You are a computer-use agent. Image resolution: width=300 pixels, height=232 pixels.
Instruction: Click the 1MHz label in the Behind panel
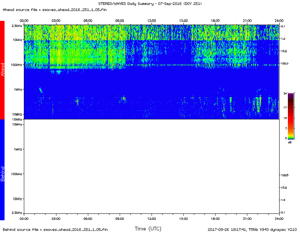tap(18, 149)
